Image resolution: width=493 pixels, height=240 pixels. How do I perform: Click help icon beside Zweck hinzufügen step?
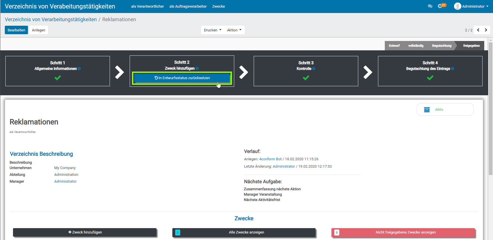tap(197, 68)
